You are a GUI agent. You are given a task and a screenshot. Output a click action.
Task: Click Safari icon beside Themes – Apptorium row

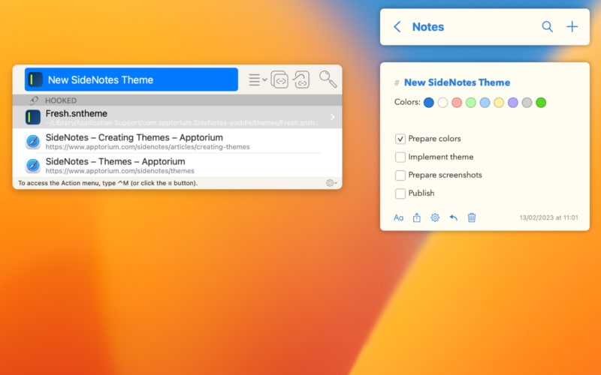point(33,165)
